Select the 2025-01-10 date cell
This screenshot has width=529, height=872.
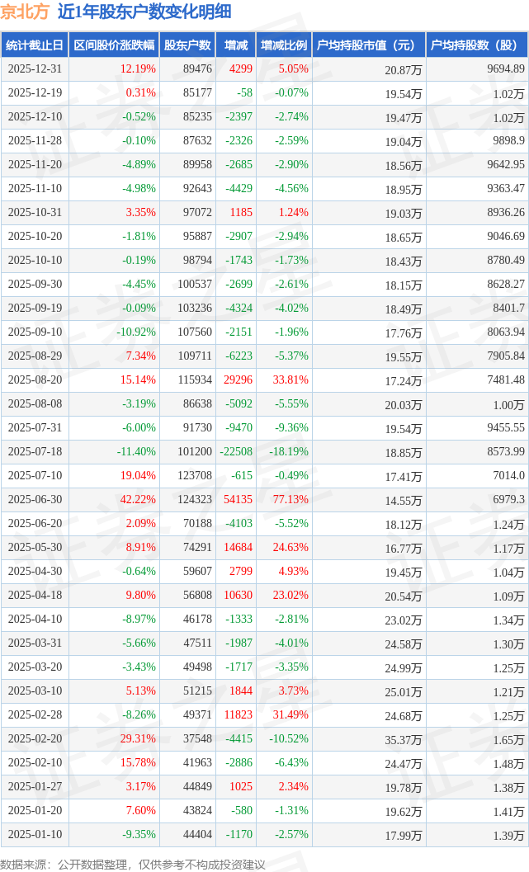click(x=35, y=835)
